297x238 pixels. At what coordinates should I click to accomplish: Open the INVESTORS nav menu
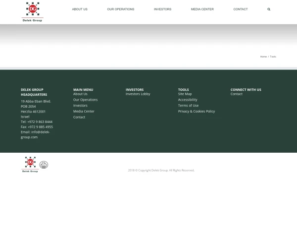click(x=162, y=9)
